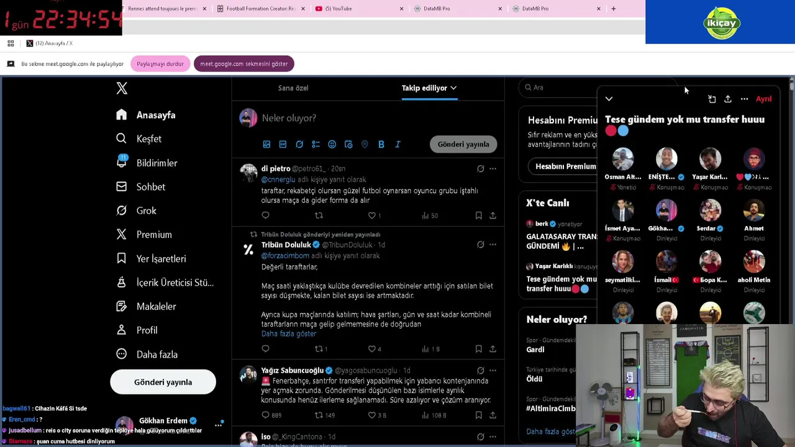Image resolution: width=795 pixels, height=447 pixels.
Task: Click the Grok enhance icon in the composer
Action: [x=299, y=144]
